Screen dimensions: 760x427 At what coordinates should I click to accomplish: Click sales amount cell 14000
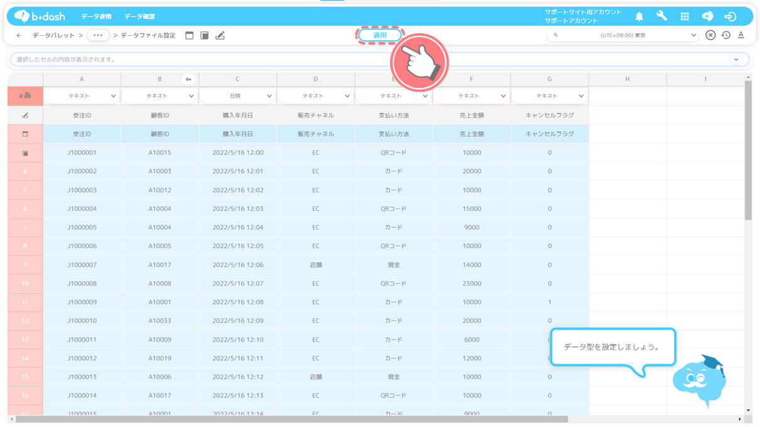click(x=471, y=265)
